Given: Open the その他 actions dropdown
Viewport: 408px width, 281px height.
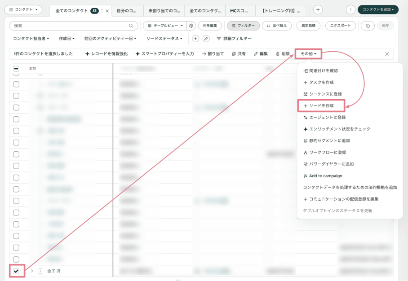Looking at the screenshot, I should (x=308, y=54).
